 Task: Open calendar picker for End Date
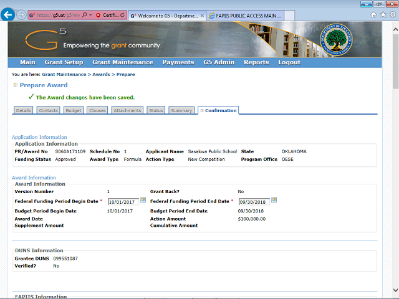click(274, 200)
